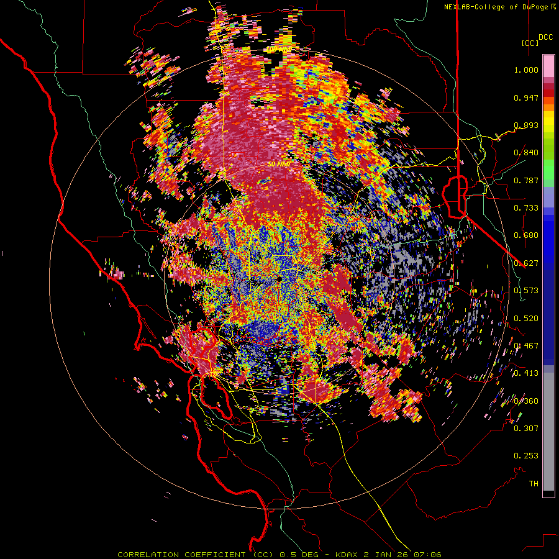Click the NEXLAB-College of DuPage credit text

pyautogui.click(x=496, y=7)
